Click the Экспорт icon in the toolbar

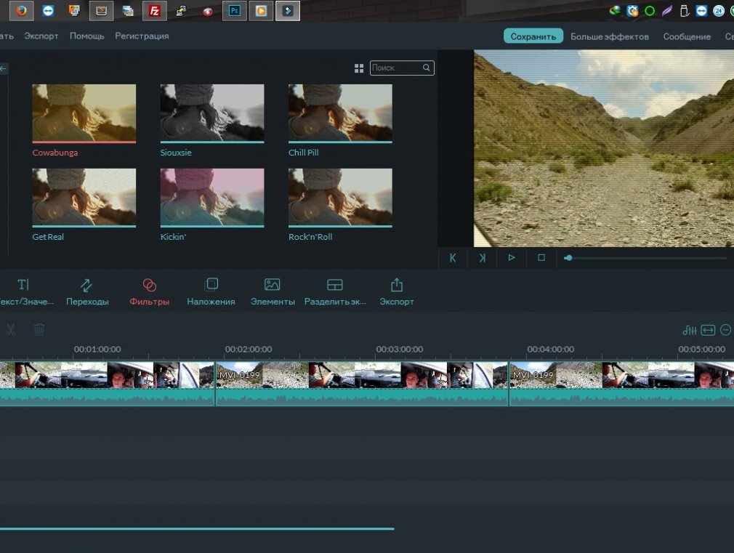tap(397, 291)
